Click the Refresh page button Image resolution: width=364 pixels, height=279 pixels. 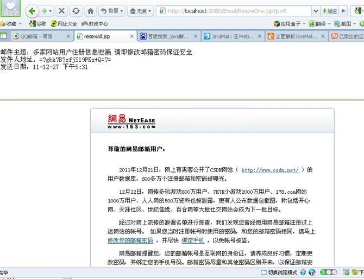tap(76, 11)
